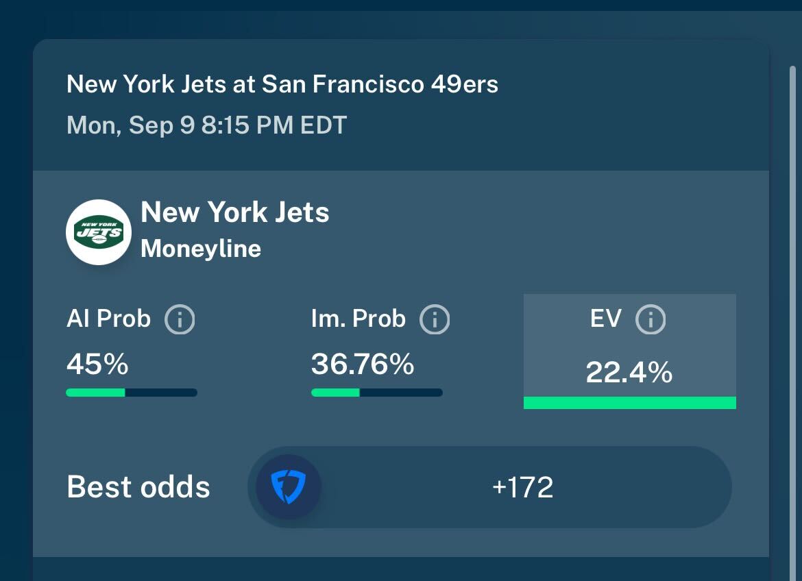802x581 pixels.
Task: Tap the New York Jets team name
Action: [x=234, y=212]
